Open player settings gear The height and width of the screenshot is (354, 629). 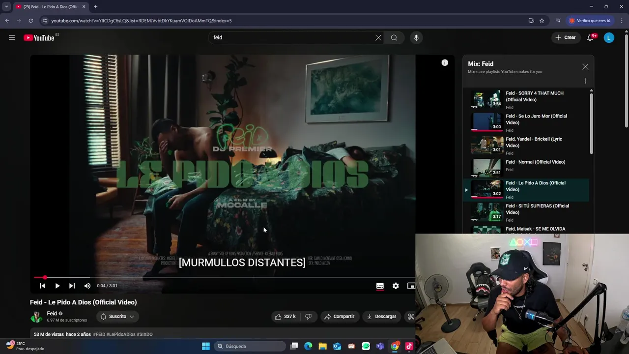[396, 286]
